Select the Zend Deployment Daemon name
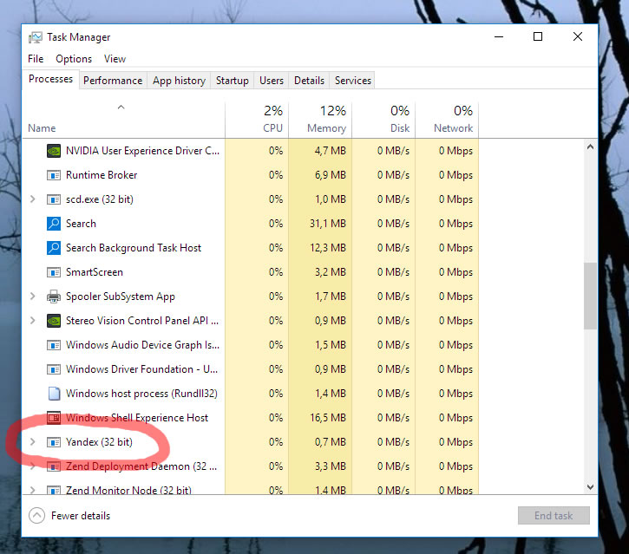This screenshot has height=554, width=629. pyautogui.click(x=141, y=466)
